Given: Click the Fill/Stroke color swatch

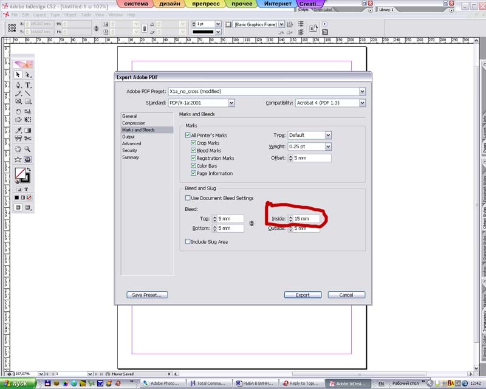Looking at the screenshot, I should point(22,175).
